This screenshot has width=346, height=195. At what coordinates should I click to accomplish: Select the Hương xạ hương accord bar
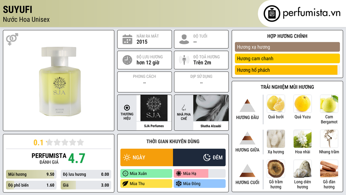[x=287, y=47]
